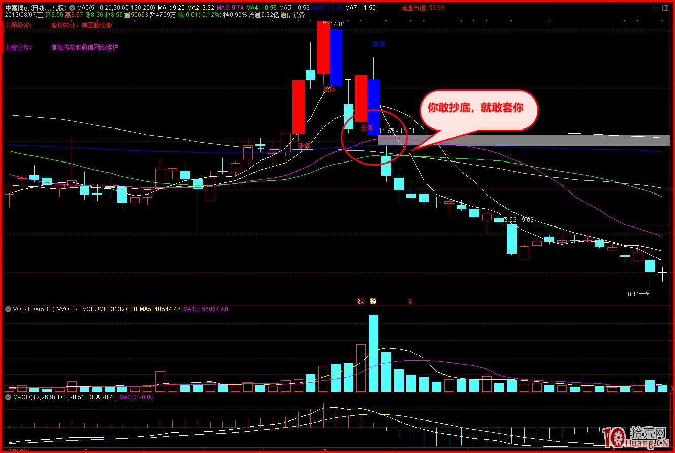The height and width of the screenshot is (453, 675).
Task: Click the blue 跌停 label on chart
Action: (379, 44)
